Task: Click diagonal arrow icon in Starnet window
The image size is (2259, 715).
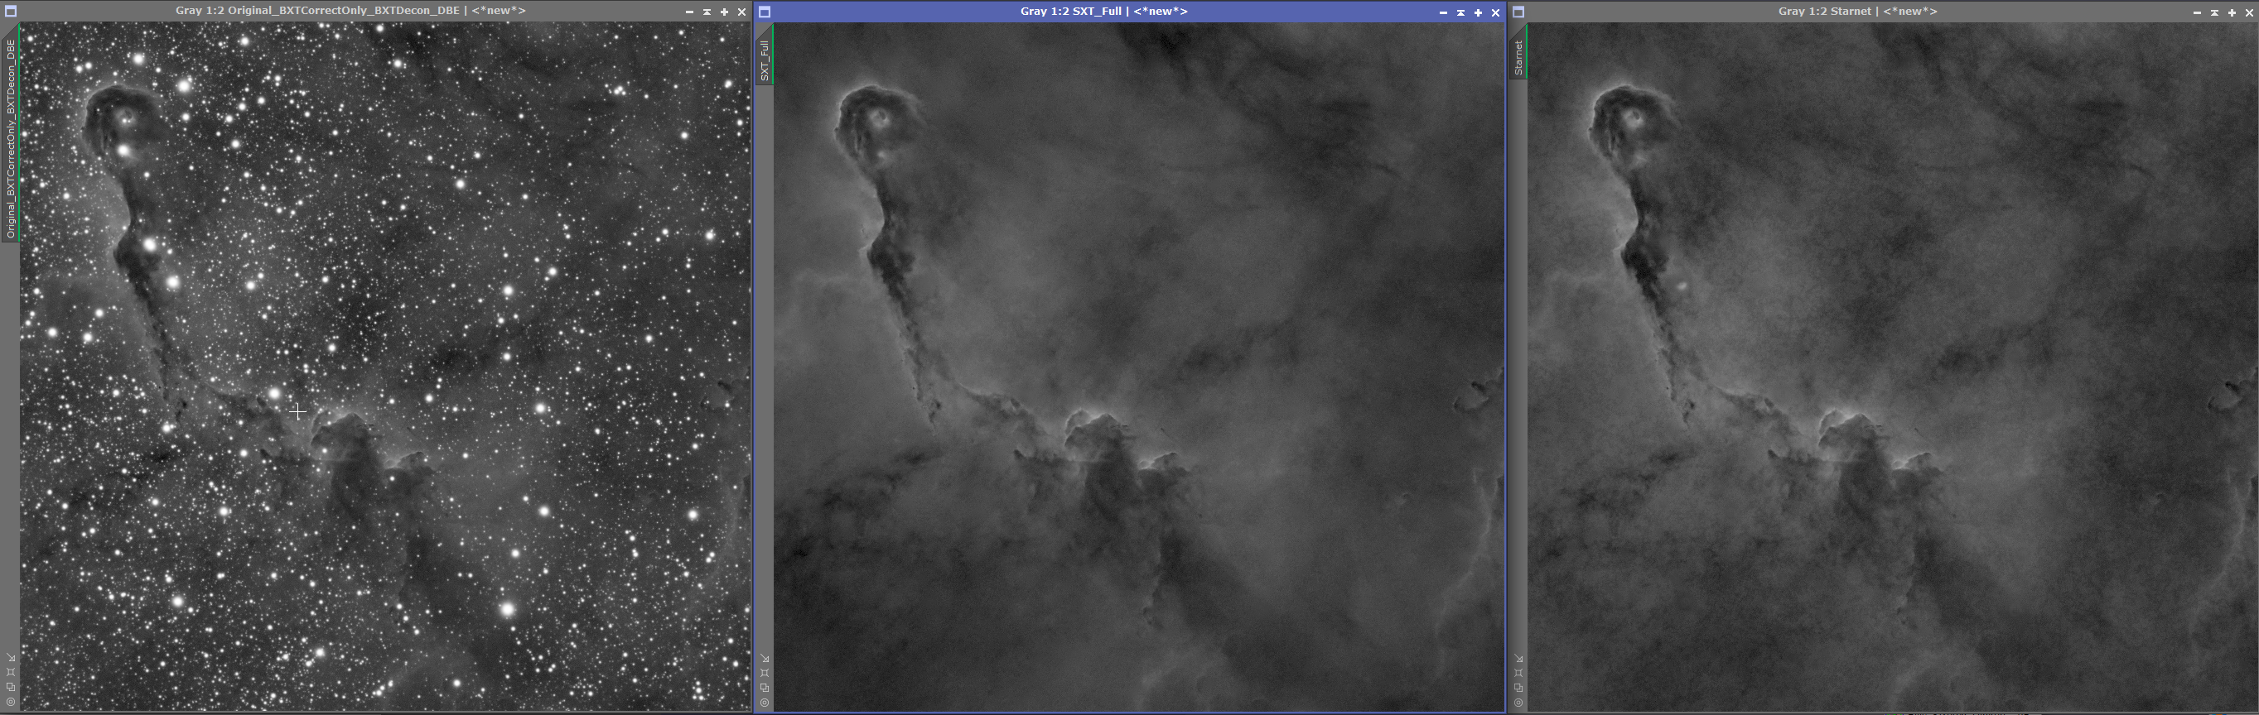Action: coord(1519,658)
